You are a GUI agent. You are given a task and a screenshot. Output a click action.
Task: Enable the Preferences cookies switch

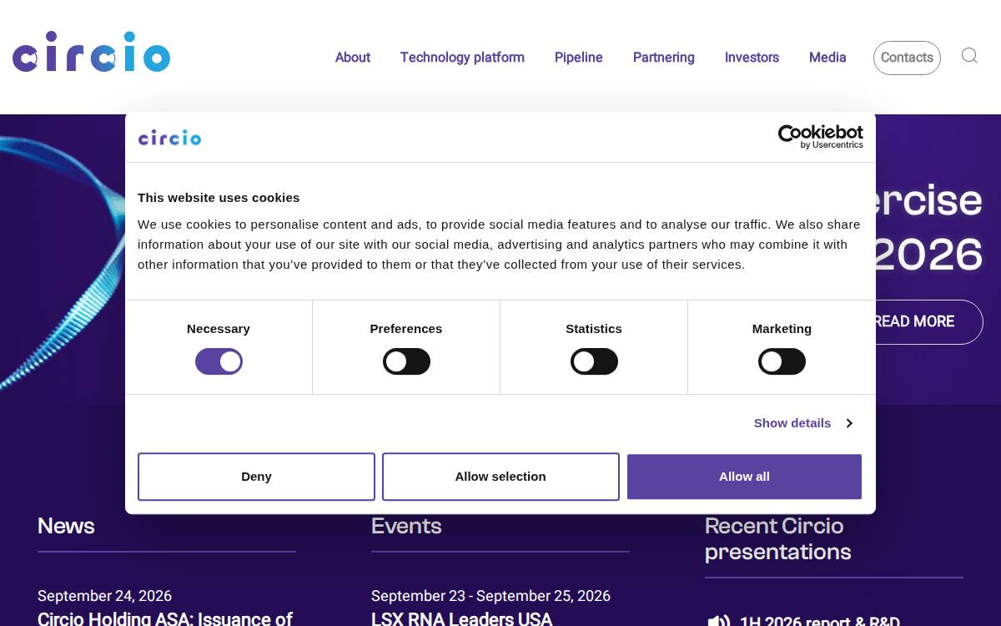click(406, 361)
